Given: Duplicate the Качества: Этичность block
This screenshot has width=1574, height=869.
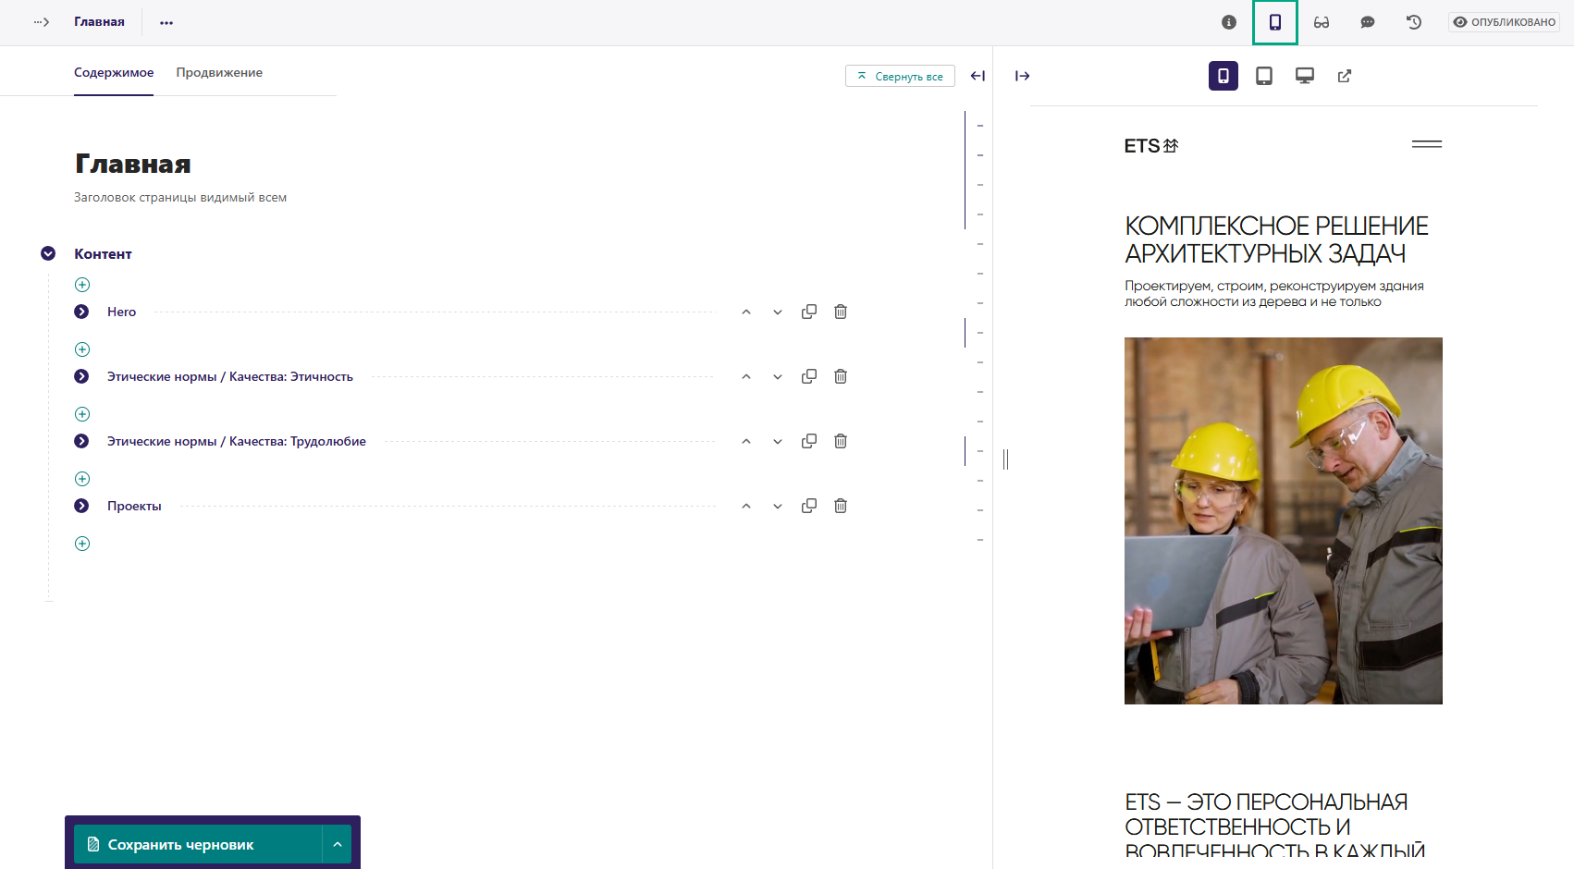Looking at the screenshot, I should (809, 376).
